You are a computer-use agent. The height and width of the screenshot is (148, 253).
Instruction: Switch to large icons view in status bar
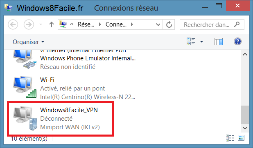pos(241,138)
